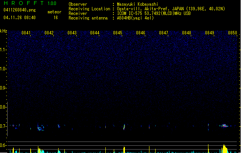Click the bright meteor echo near 0850
The height and width of the screenshot is (153, 241).
225,126
